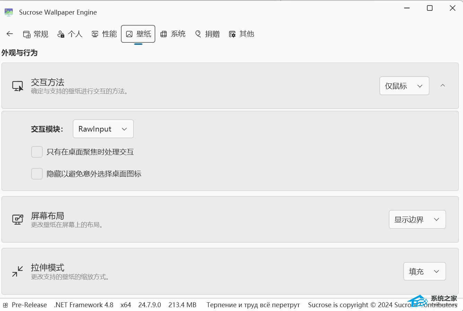Screen dimensions: 463x311
Task: Click the back arrow button
Action: tap(10, 34)
